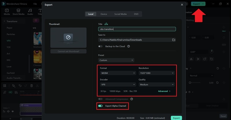Mute the Video 1 track audio

[x=8, y=111]
